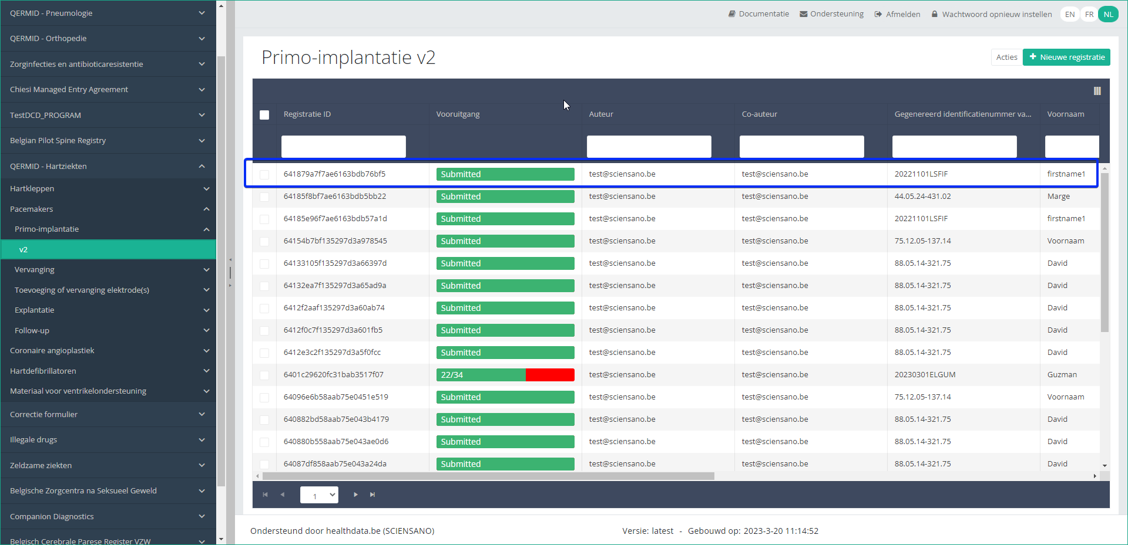Click the Registratie ID filter input field
The height and width of the screenshot is (545, 1128).
pyautogui.click(x=343, y=147)
